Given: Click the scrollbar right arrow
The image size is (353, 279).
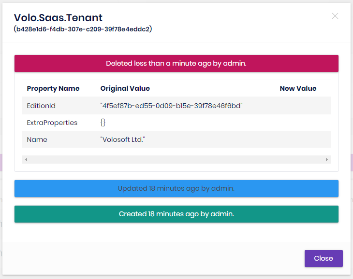Looking at the screenshot, I should tap(327, 159).
